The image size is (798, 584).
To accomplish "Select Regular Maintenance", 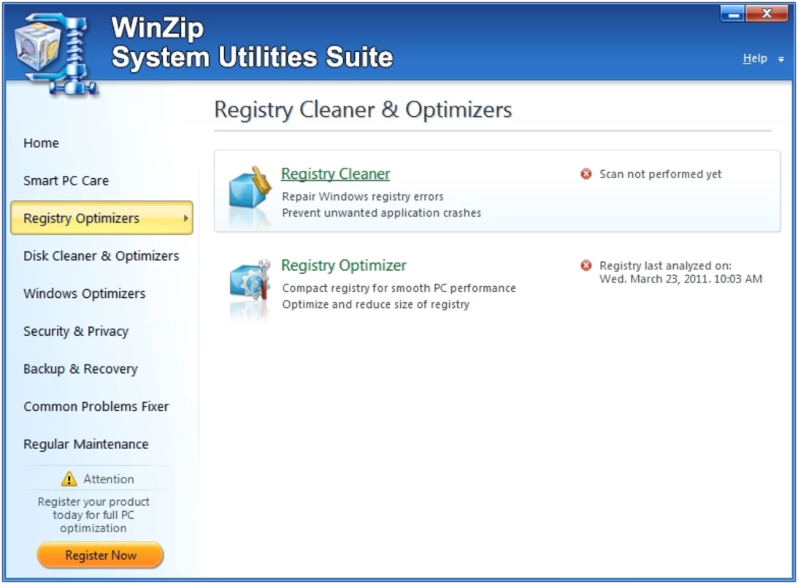I will click(86, 444).
